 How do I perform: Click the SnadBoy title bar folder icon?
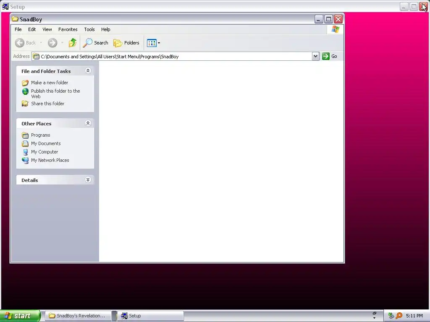(15, 19)
